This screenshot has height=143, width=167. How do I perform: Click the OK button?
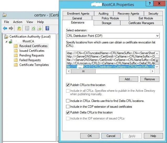click(x=90, y=136)
